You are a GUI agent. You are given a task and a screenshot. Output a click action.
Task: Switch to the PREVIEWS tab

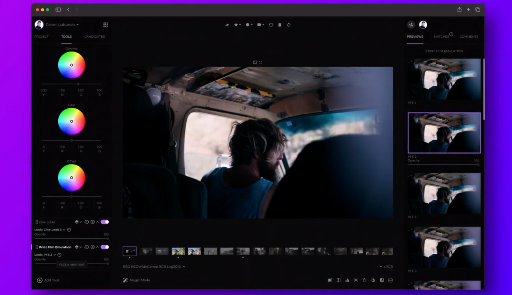(415, 37)
